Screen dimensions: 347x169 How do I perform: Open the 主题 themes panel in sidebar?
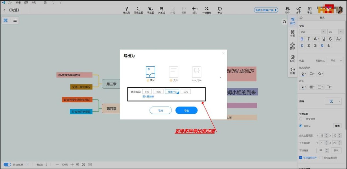292,33
